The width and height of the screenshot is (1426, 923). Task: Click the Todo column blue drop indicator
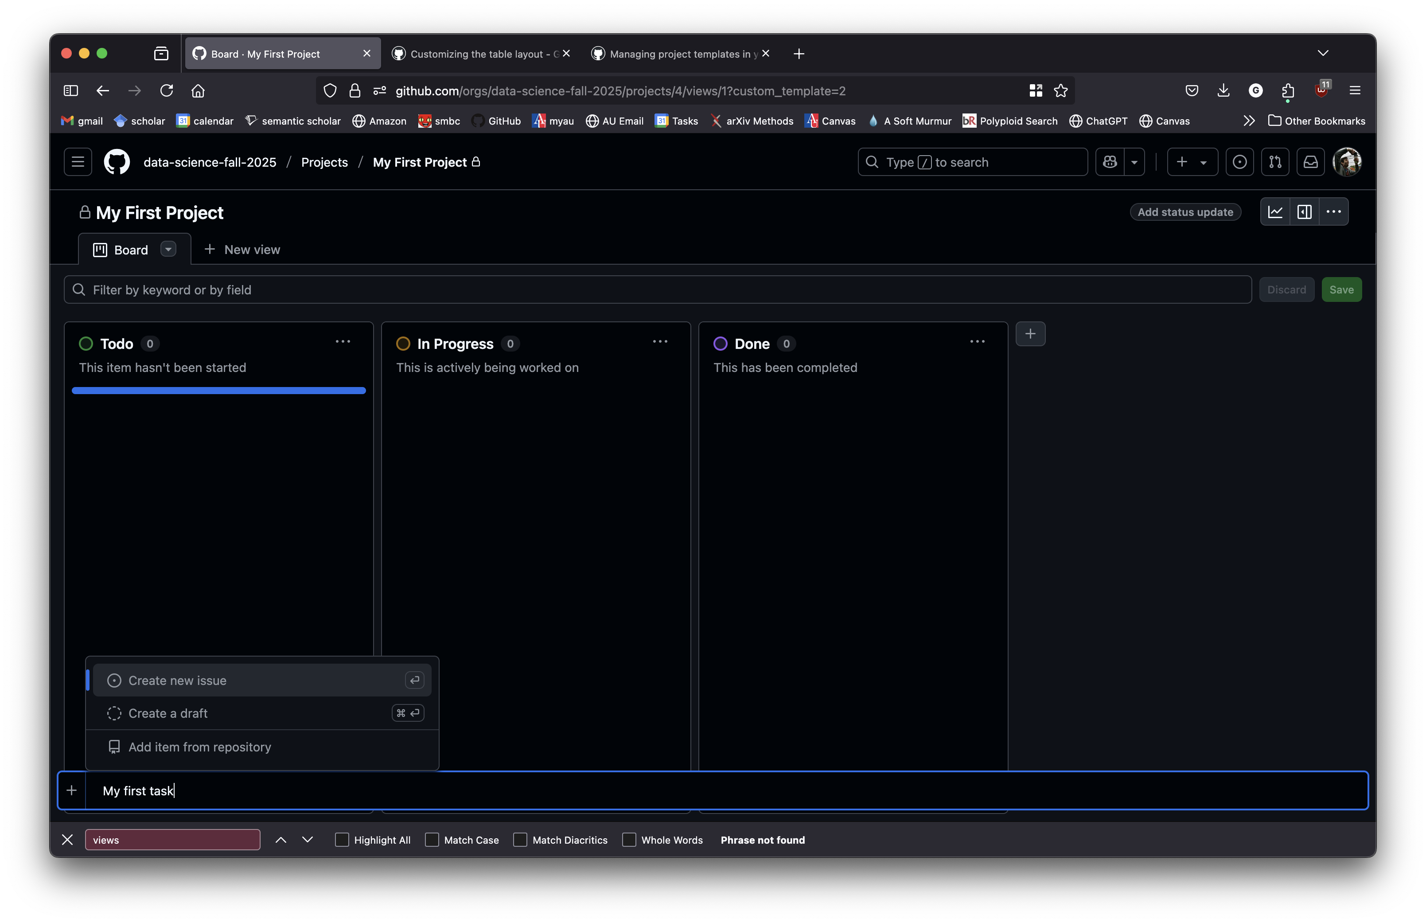coord(218,391)
